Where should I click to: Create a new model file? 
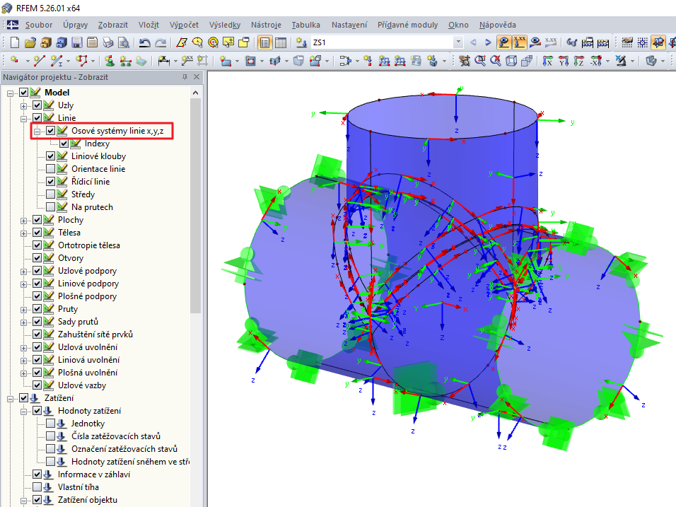point(15,42)
